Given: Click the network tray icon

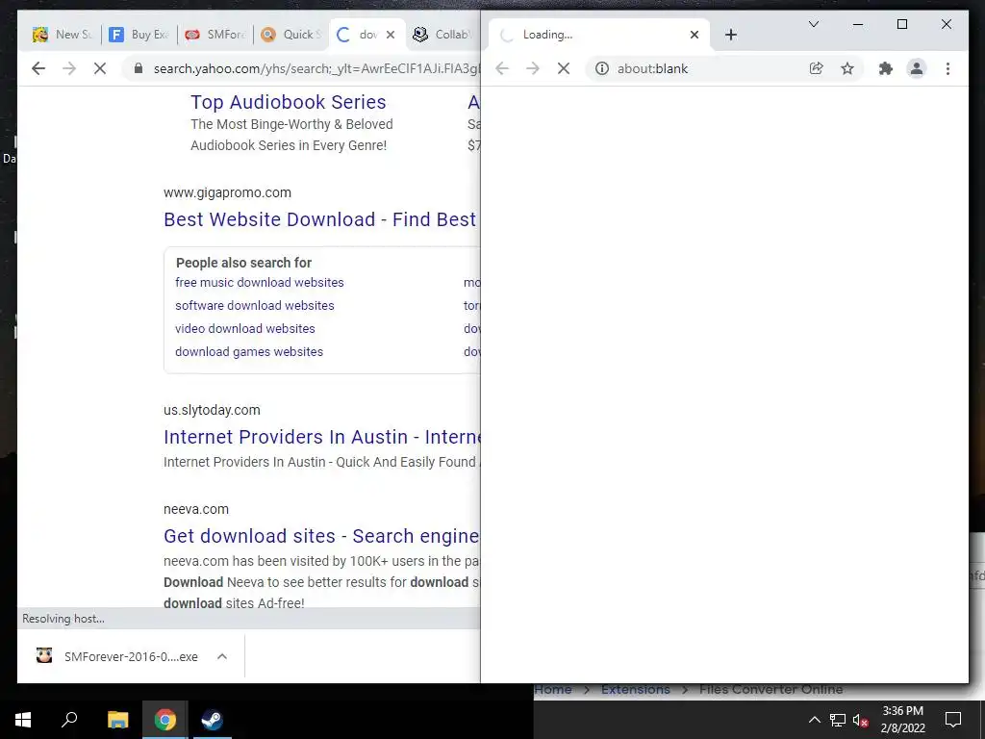Looking at the screenshot, I should tap(838, 720).
